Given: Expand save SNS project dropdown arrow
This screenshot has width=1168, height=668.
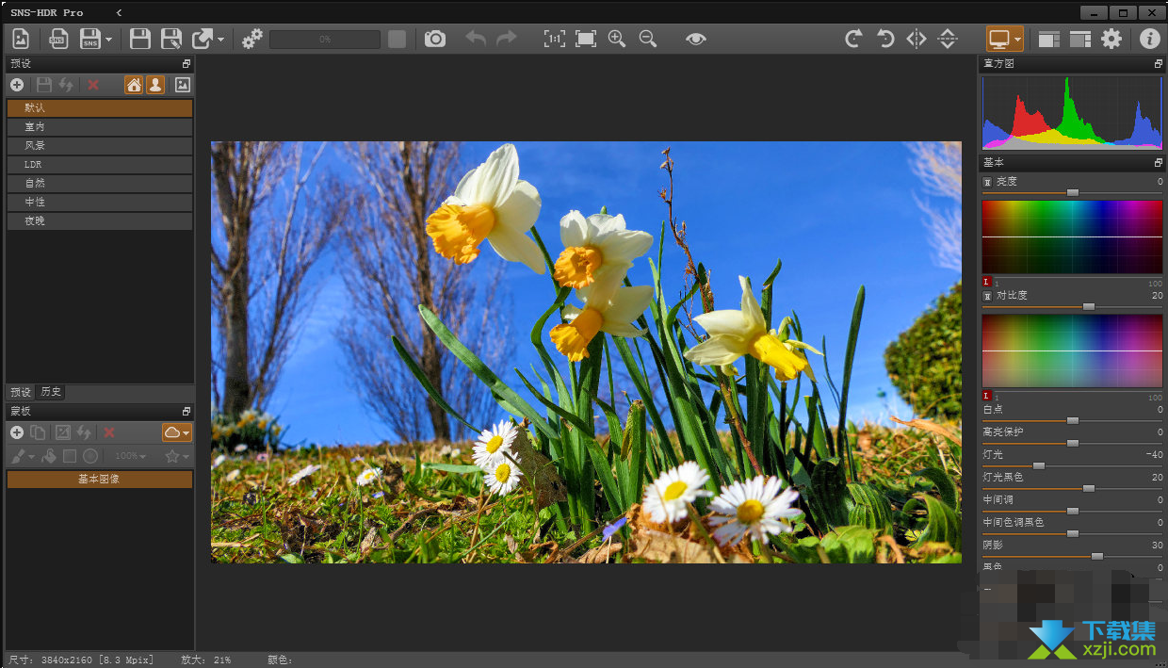Looking at the screenshot, I should (x=109, y=40).
